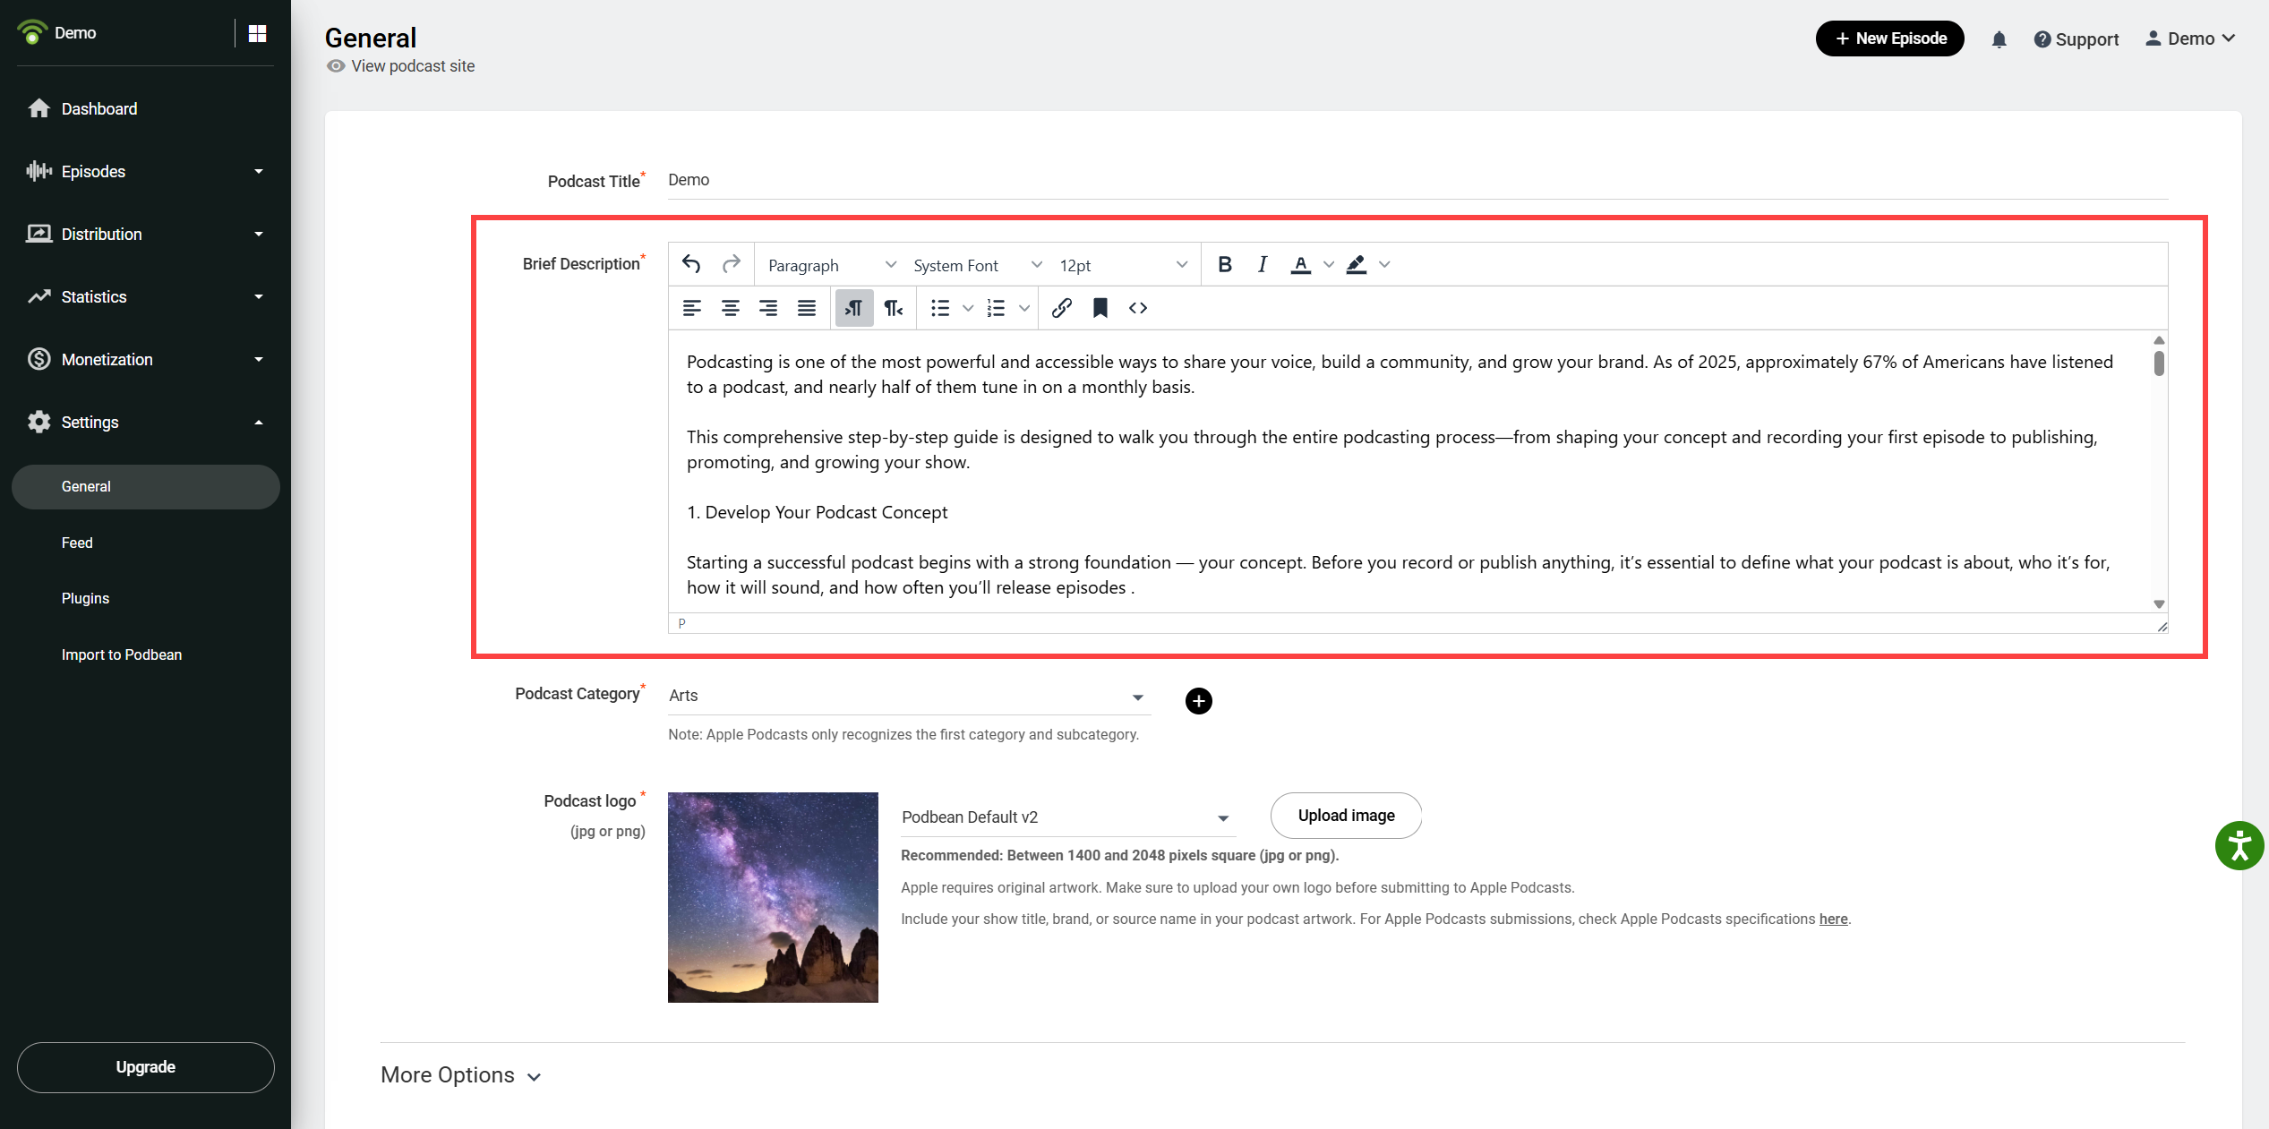Toggle bold formatting in description editor
2269x1129 pixels.
point(1225,264)
